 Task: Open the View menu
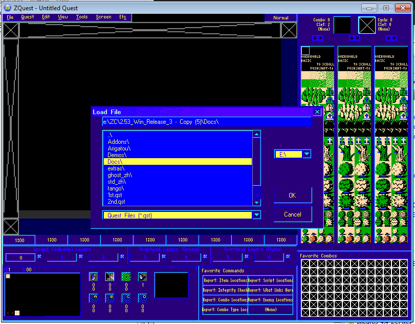pos(63,17)
